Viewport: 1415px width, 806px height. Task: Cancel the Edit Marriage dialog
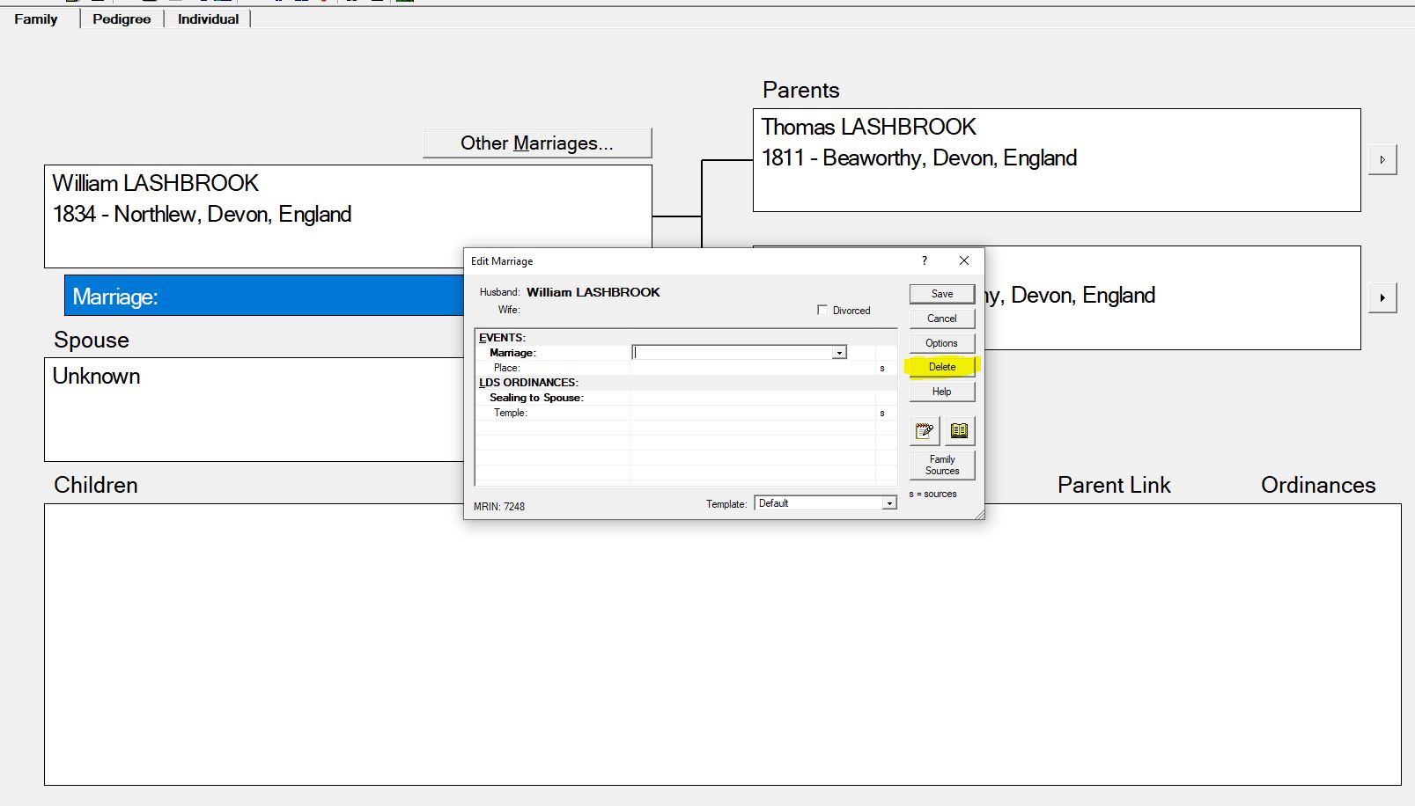click(x=942, y=319)
